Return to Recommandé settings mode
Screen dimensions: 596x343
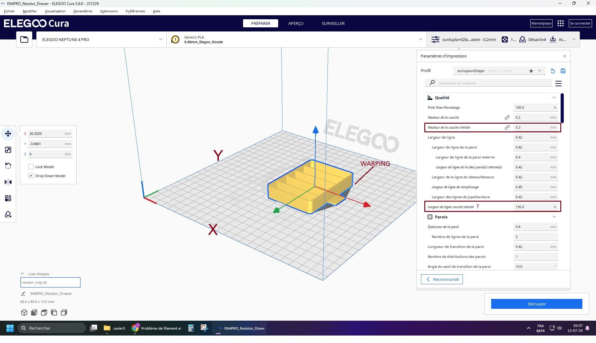[x=442, y=279]
